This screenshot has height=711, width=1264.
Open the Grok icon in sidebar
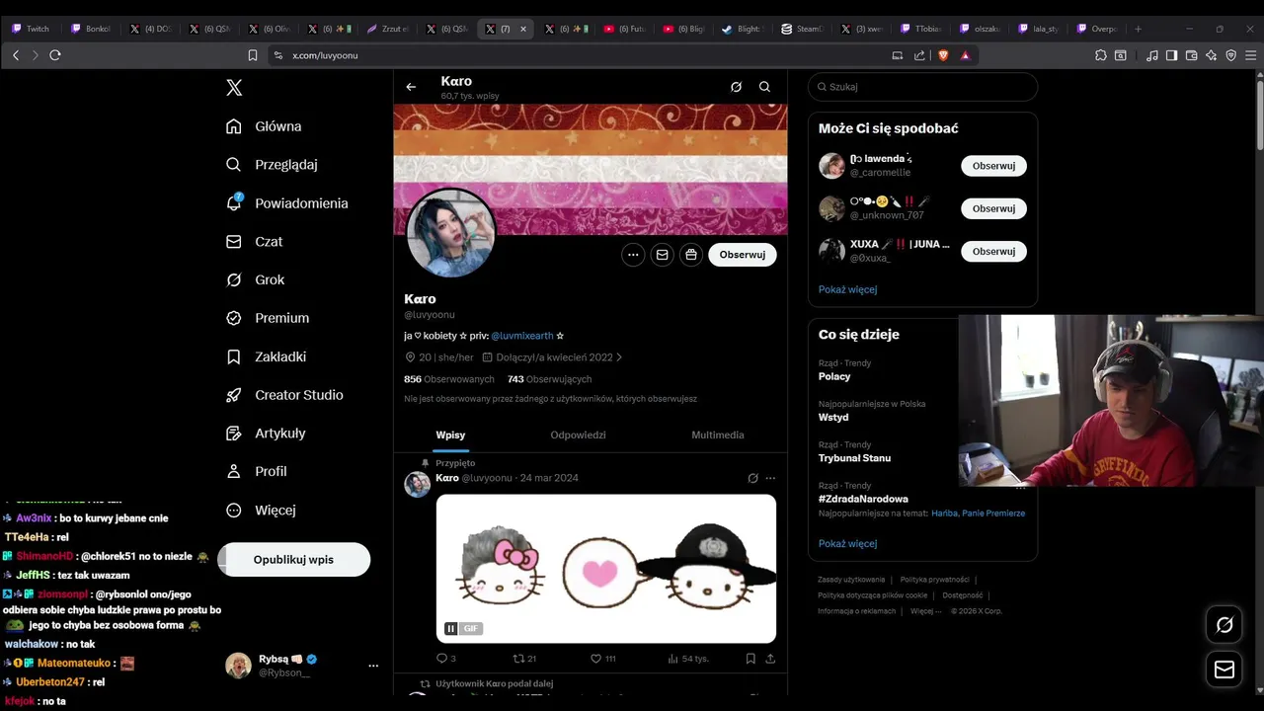coord(234,279)
